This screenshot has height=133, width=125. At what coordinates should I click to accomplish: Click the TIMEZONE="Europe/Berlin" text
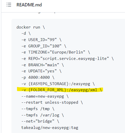click(57, 52)
